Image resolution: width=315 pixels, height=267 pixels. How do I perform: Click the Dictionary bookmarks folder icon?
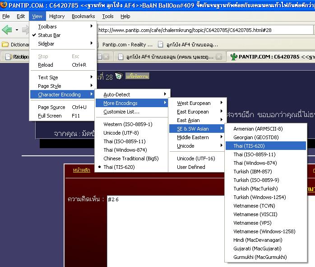click(5, 45)
